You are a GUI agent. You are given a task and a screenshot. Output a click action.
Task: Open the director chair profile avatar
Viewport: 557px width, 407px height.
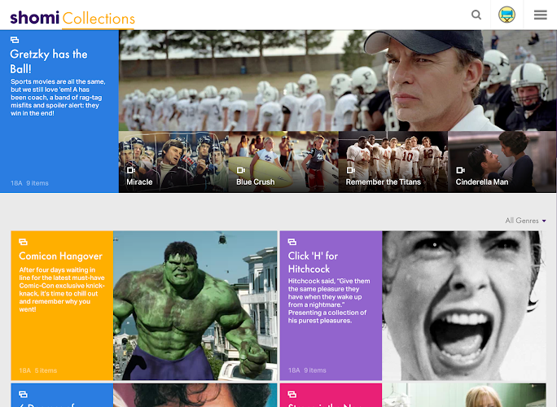pyautogui.click(x=507, y=15)
